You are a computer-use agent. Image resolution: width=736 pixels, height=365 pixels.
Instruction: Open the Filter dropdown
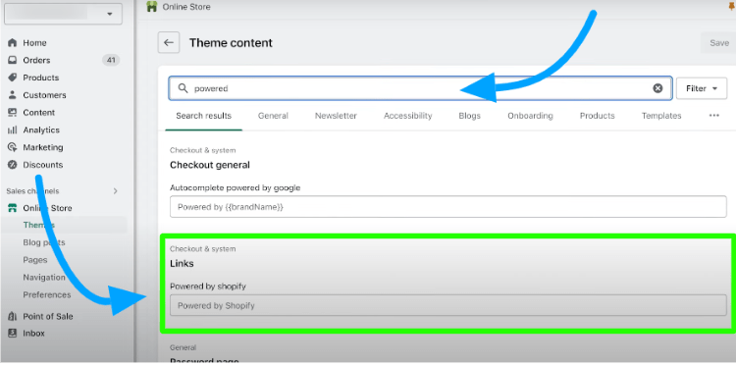(702, 88)
